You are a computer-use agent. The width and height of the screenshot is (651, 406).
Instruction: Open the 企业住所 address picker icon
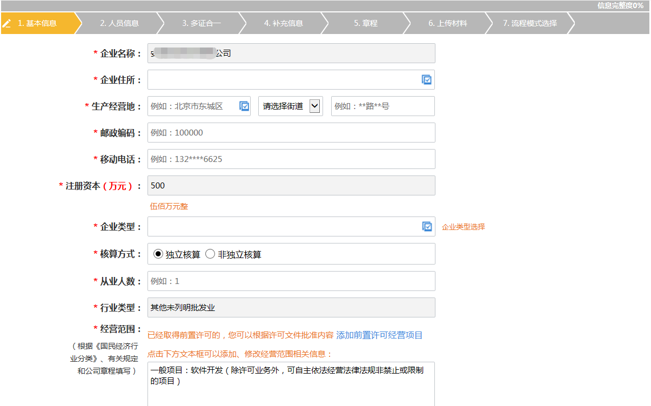tap(426, 79)
